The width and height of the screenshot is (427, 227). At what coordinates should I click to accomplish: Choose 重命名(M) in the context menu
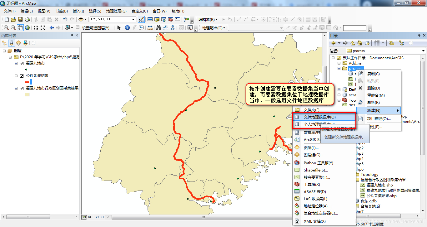(379, 95)
